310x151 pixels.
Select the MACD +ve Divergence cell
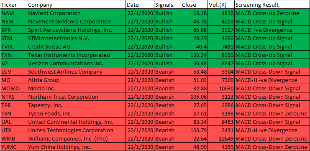coord(272,30)
